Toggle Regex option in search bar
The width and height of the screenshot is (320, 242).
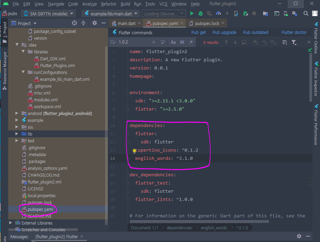point(191,42)
